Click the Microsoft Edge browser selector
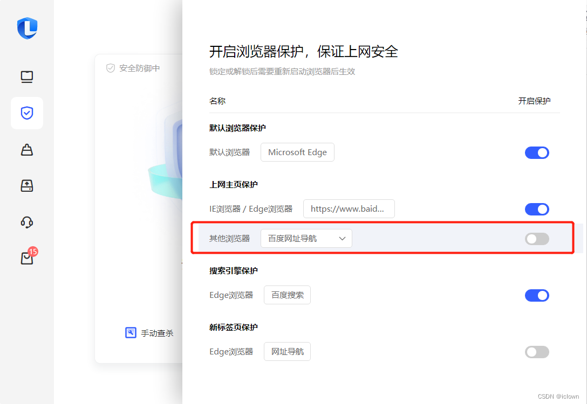 pos(297,152)
